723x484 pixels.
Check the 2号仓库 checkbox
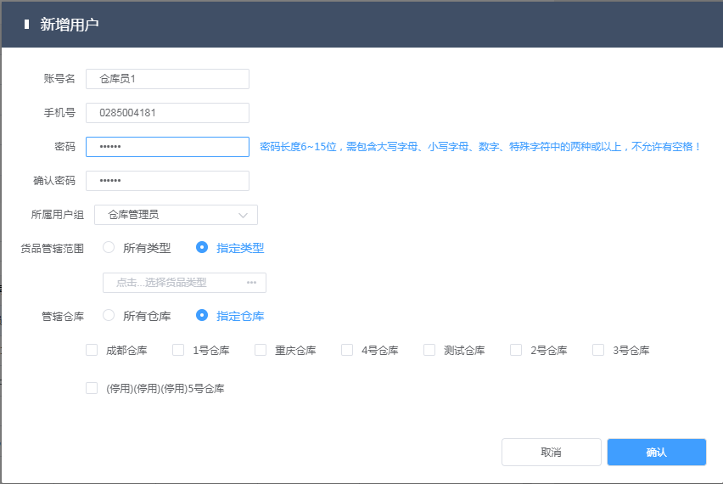tap(516, 350)
